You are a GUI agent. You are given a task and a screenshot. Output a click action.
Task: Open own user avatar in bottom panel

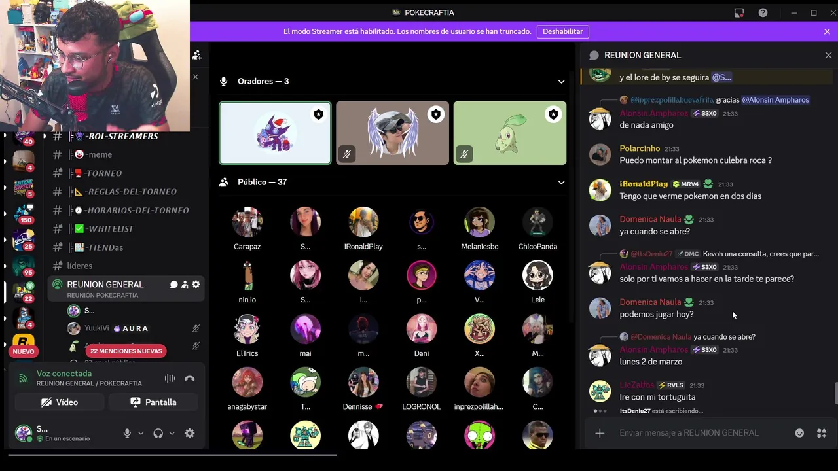24,432
